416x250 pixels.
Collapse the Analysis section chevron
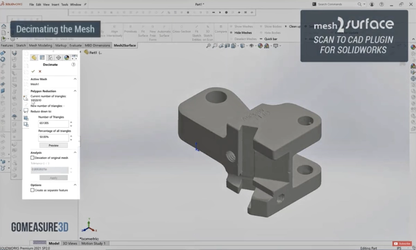point(75,152)
